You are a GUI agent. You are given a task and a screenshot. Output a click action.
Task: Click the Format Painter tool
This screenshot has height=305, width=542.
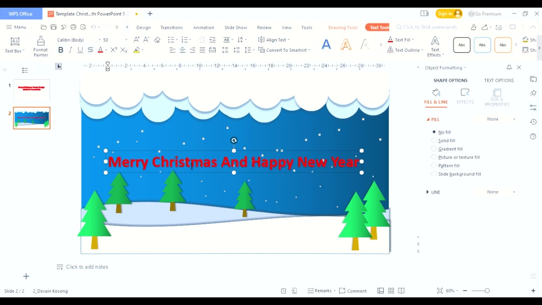[x=41, y=46]
